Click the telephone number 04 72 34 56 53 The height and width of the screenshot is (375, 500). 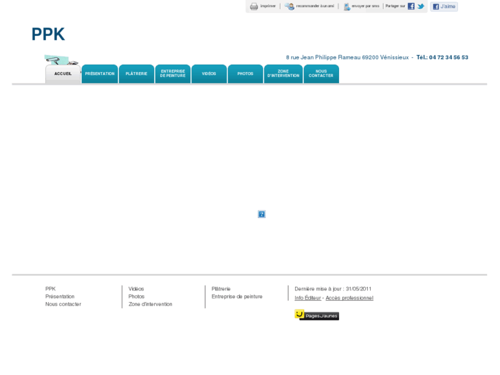448,57
